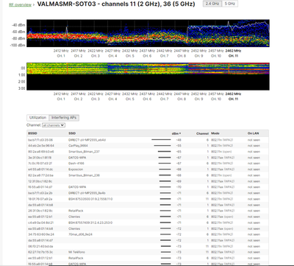Switch to the 5 GHz band button
The image size is (294, 266).
pyautogui.click(x=230, y=4)
